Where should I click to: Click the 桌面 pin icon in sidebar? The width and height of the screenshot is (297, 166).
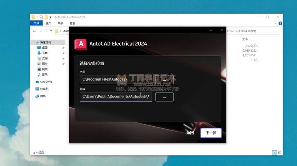[63, 48]
